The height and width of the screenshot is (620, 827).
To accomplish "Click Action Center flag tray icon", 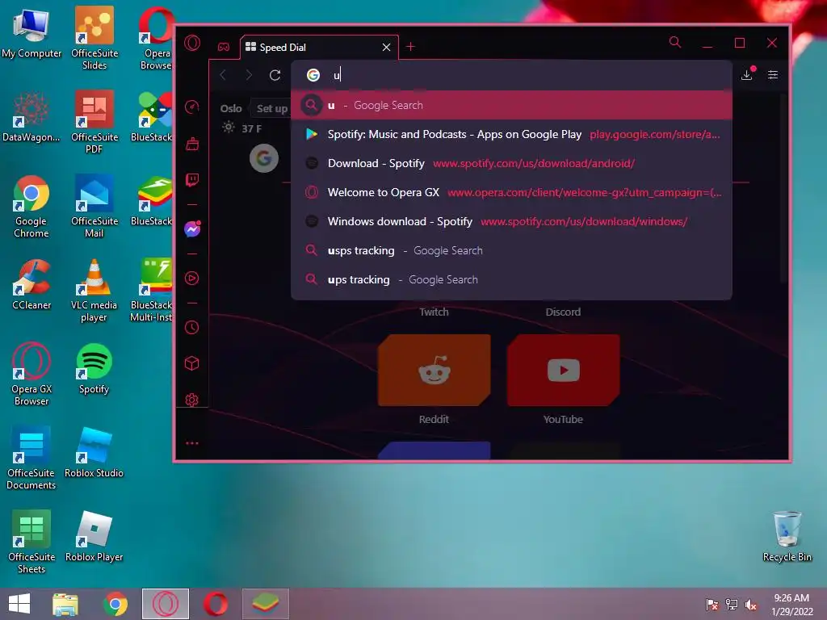I will (712, 605).
